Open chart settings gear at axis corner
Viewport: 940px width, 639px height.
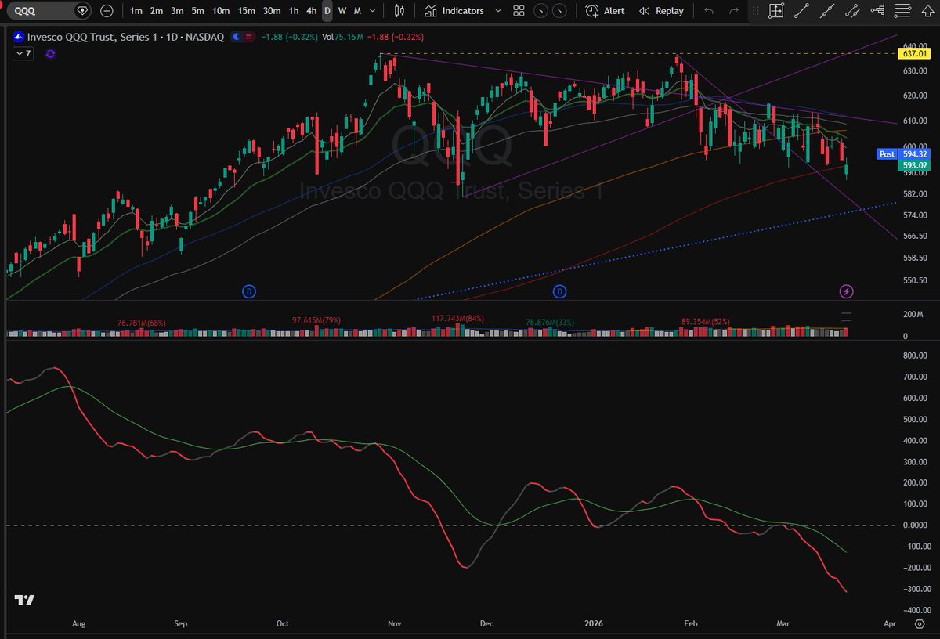pos(919,624)
